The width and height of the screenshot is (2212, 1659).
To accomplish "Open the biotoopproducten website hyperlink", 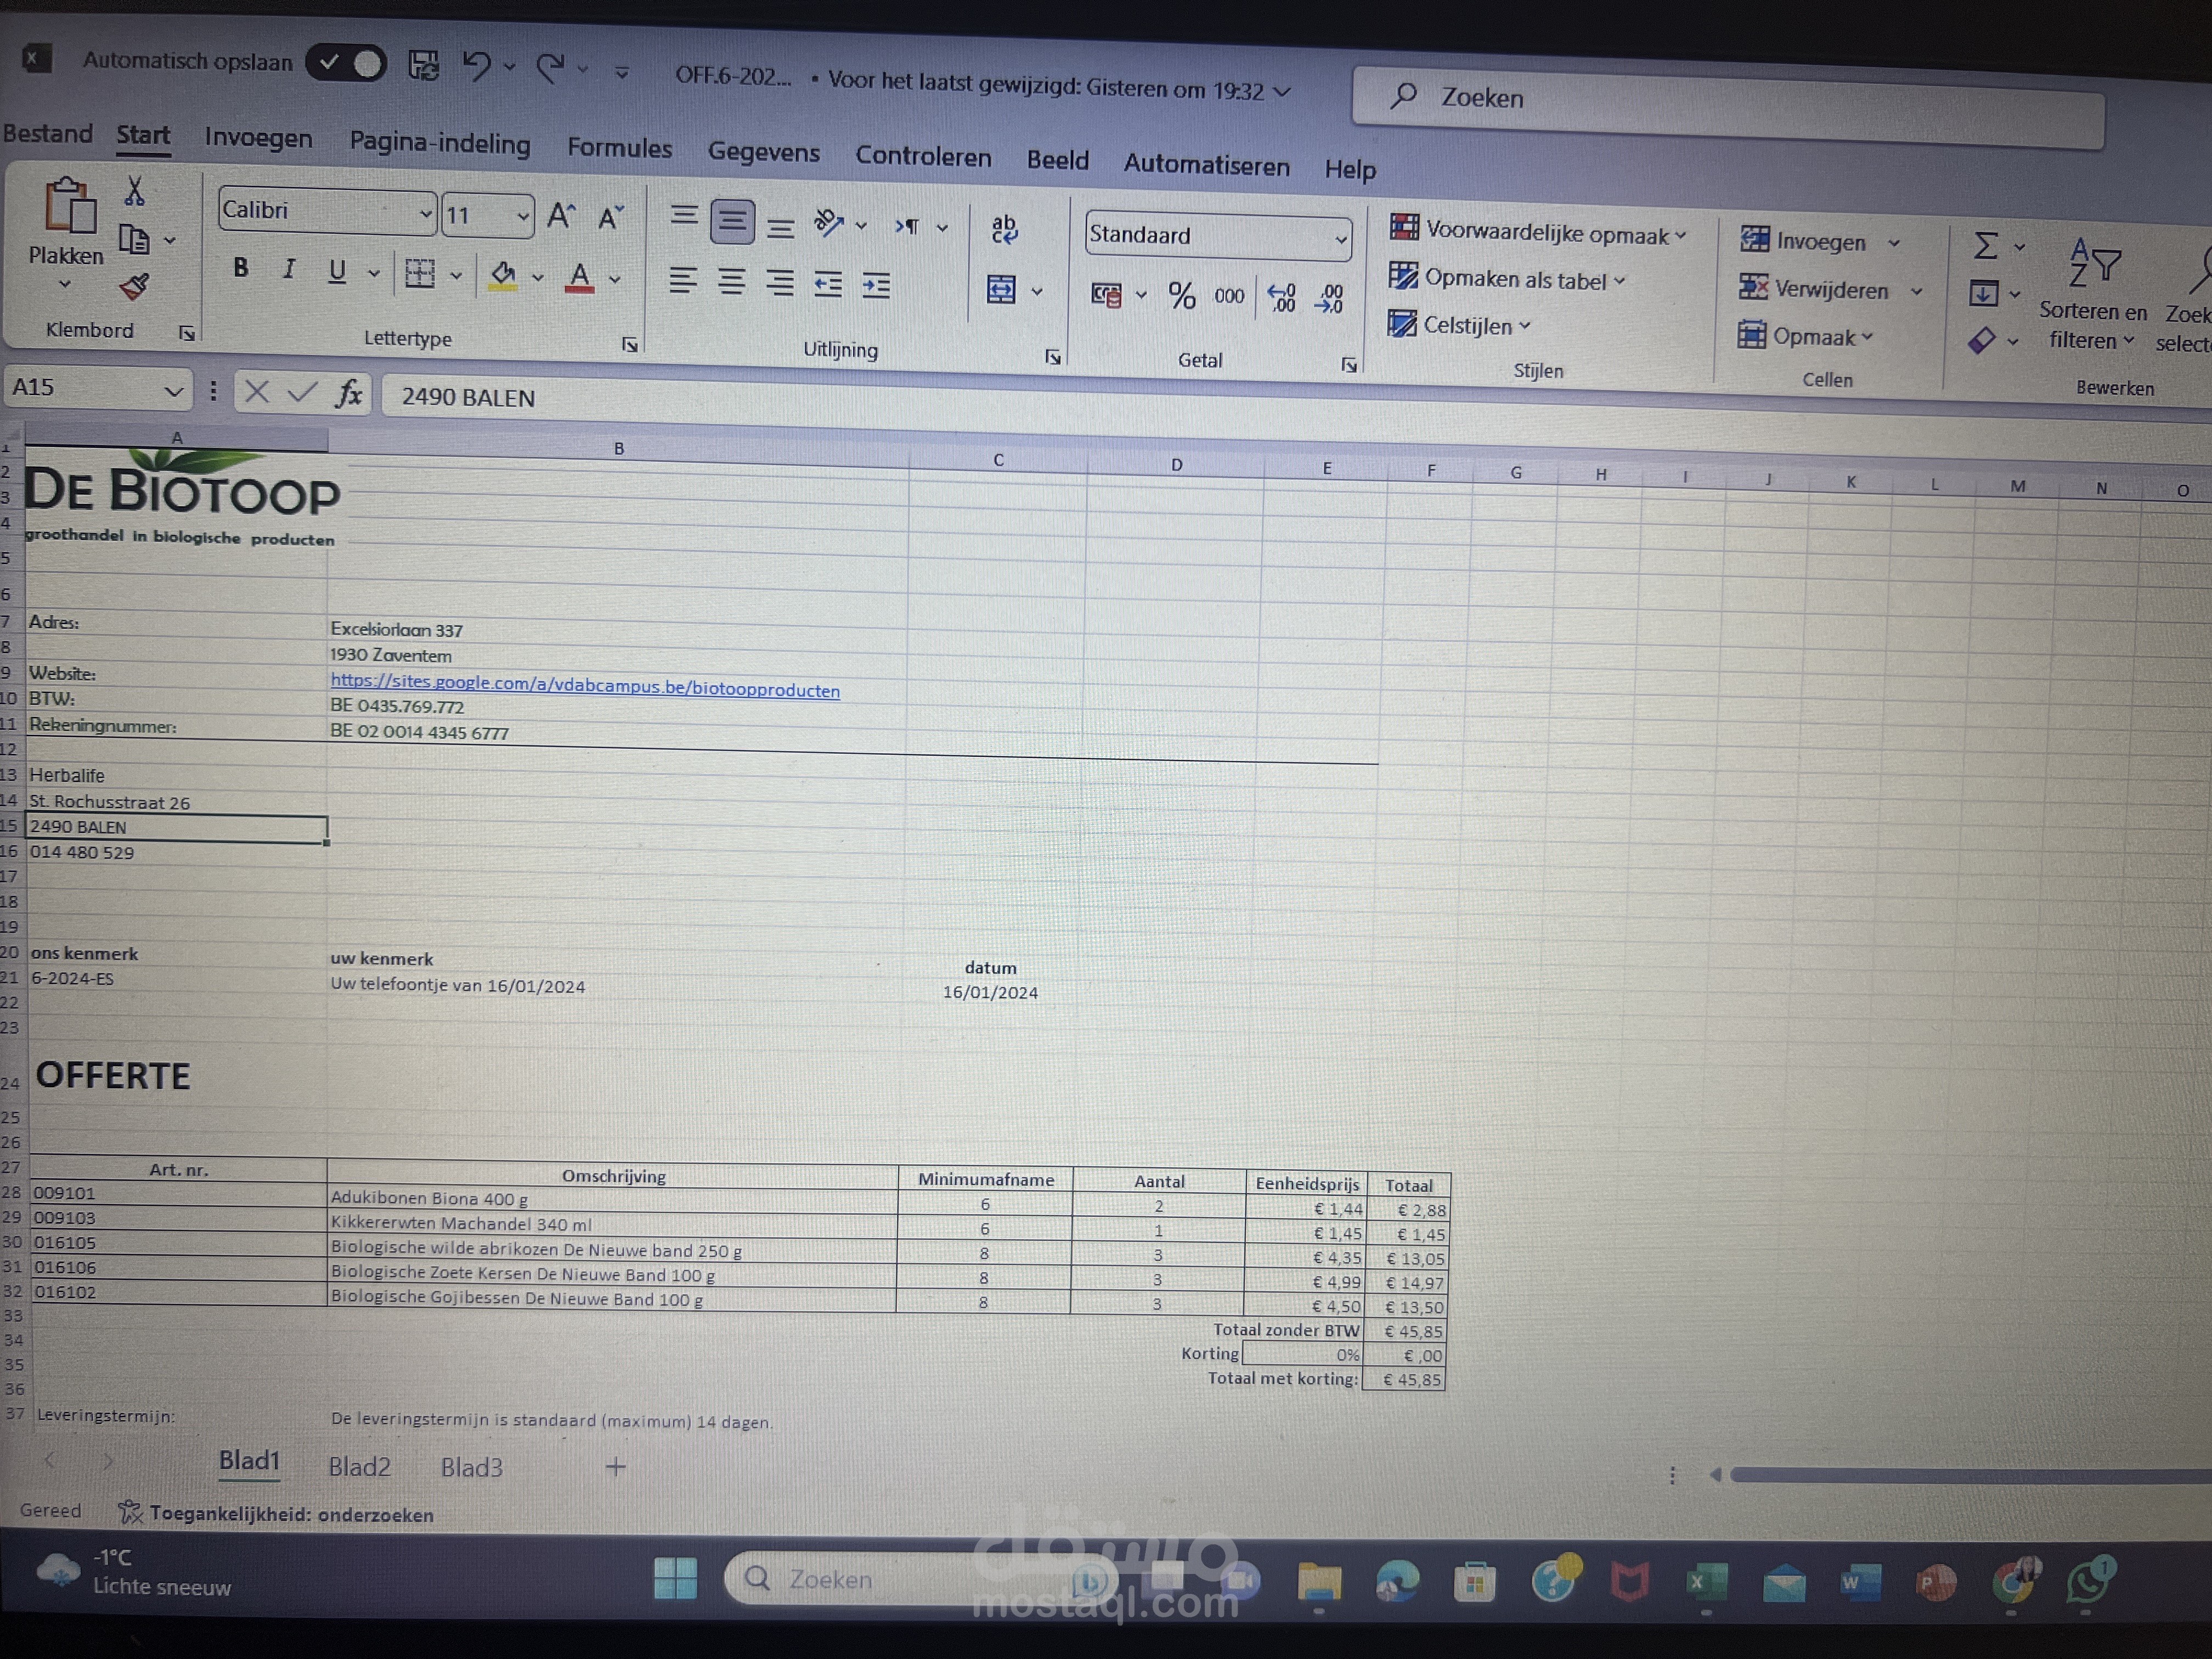I will pyautogui.click(x=585, y=686).
